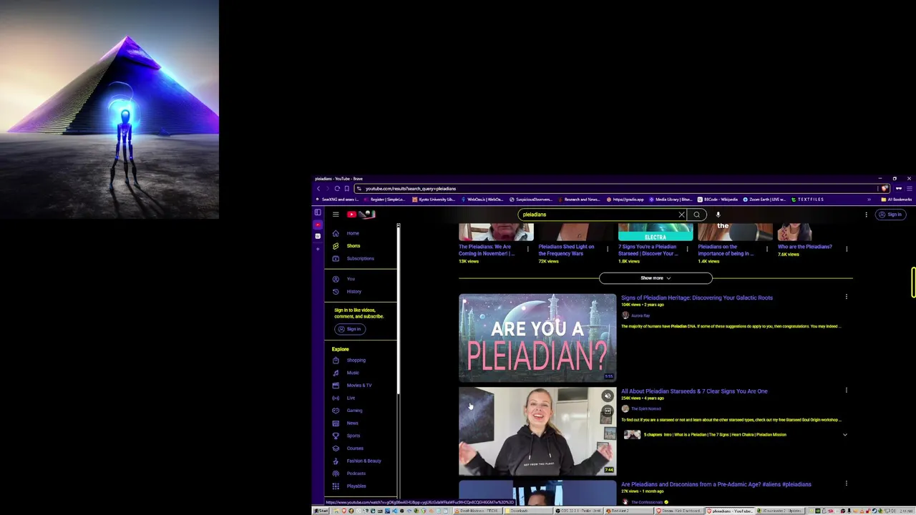
Task: Bookmark this page in Brave
Action: tap(347, 189)
